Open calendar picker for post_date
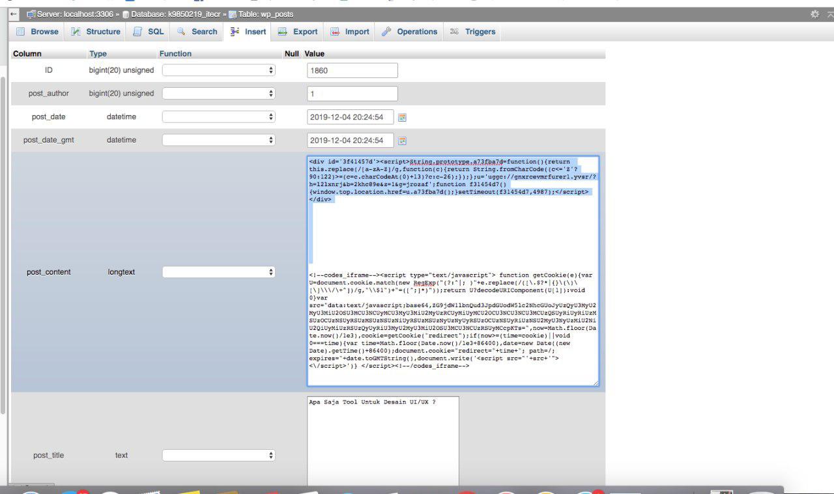The height and width of the screenshot is (494, 834). pos(402,117)
